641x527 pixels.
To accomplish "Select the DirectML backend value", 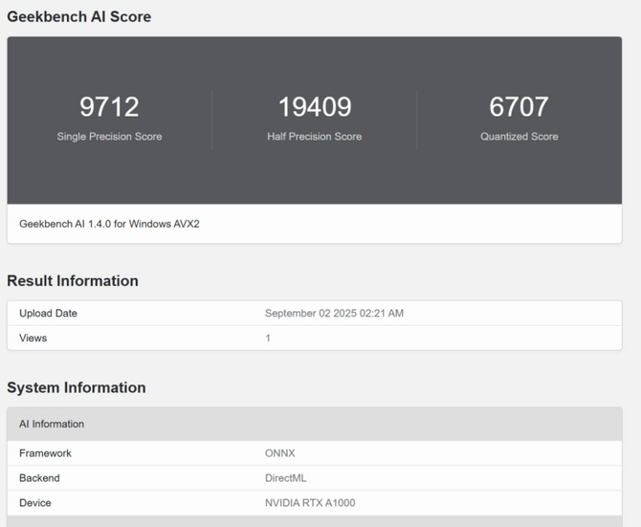I will click(286, 478).
